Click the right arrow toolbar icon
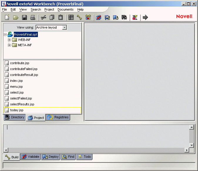Image resolution: width=198 pixels, height=171 pixels. pos(145,18)
